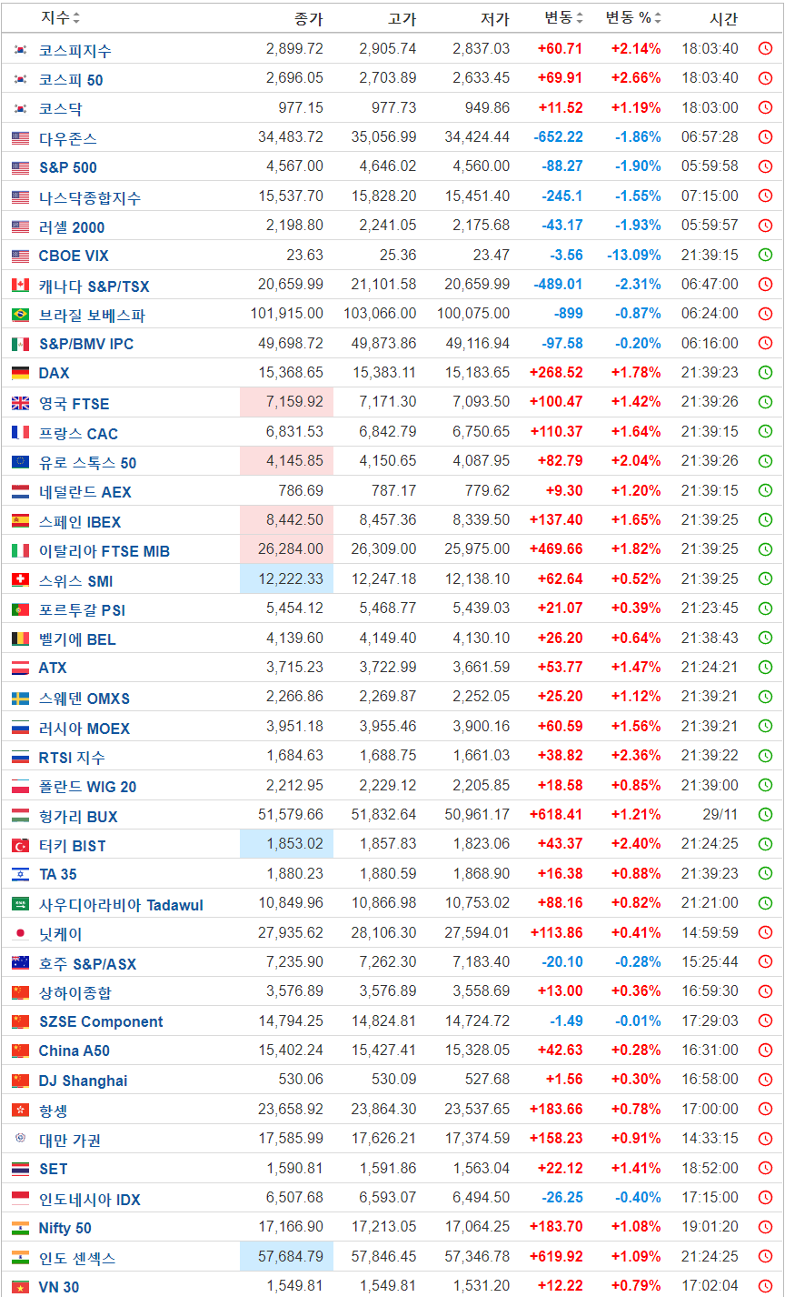Screen dimensions: 785x1297
Task: Open the CBOE VIX link
Action: click(x=74, y=256)
